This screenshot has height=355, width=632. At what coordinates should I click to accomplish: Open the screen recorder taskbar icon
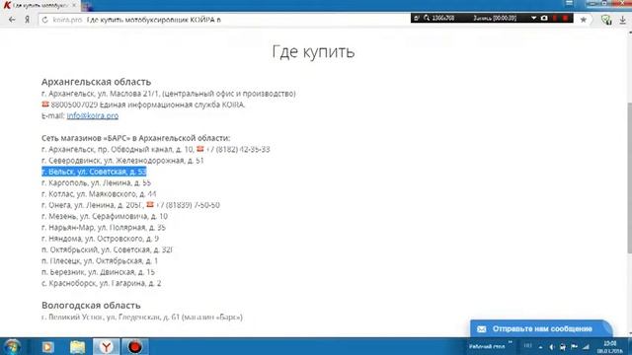pyautogui.click(x=134, y=346)
